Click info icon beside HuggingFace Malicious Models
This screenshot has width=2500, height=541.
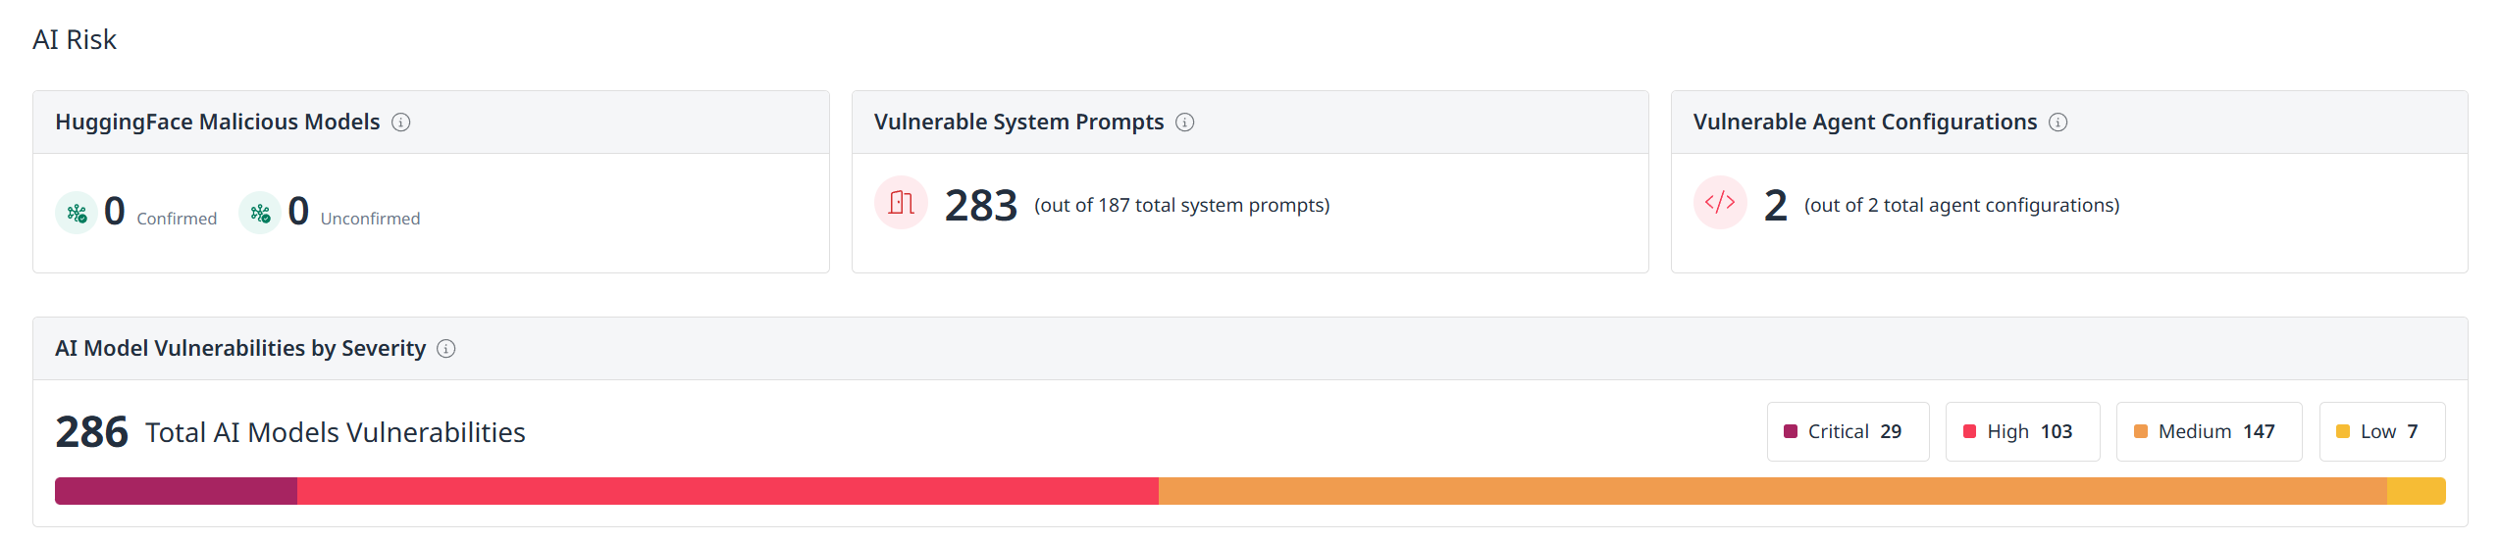point(400,123)
